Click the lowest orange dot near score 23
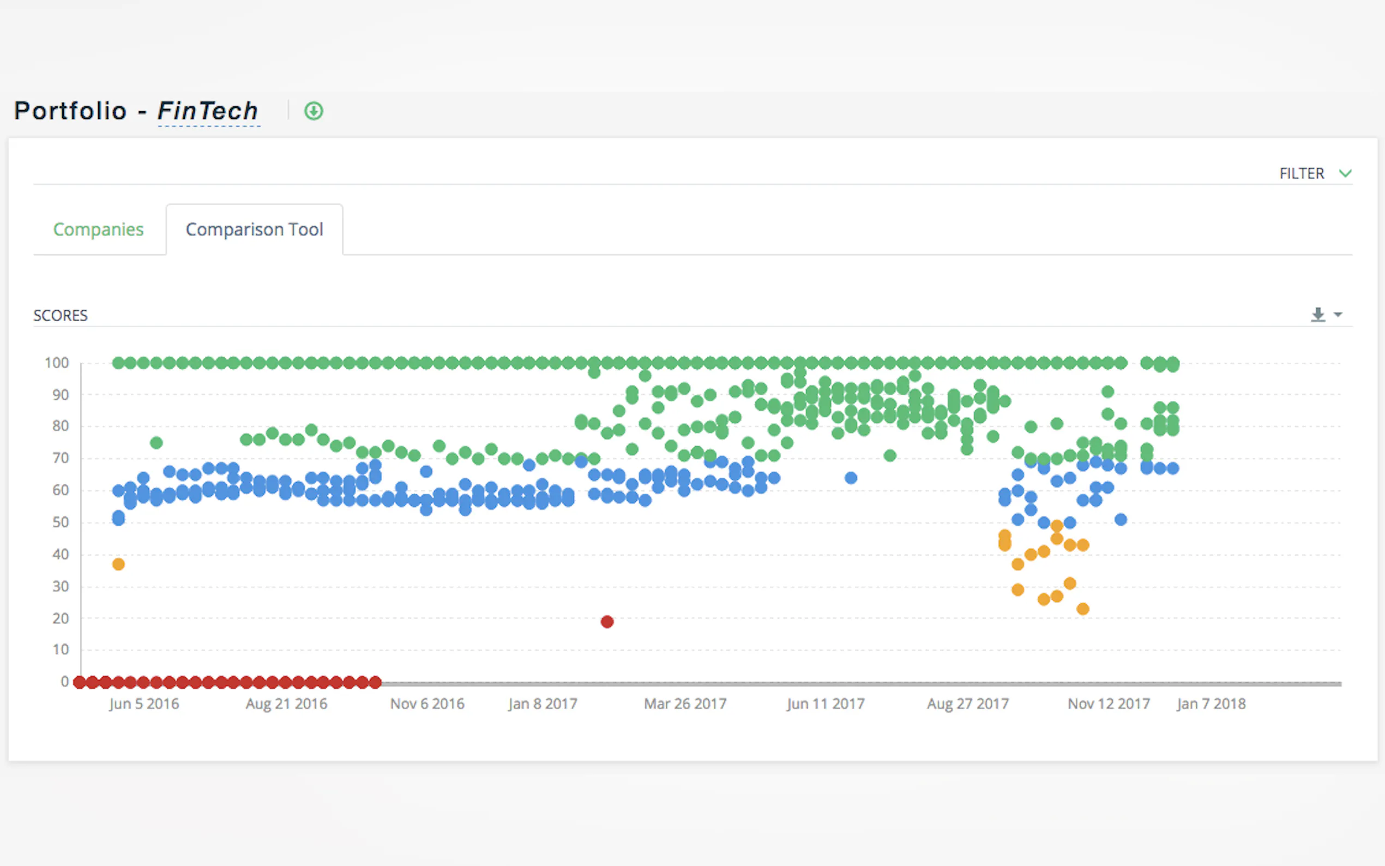This screenshot has width=1385, height=866. click(x=1082, y=609)
